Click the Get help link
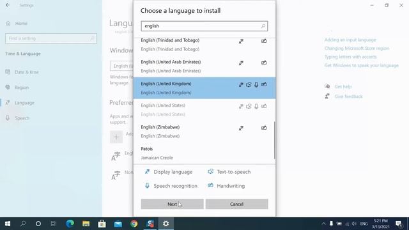This screenshot has width=409, height=230. [343, 86]
